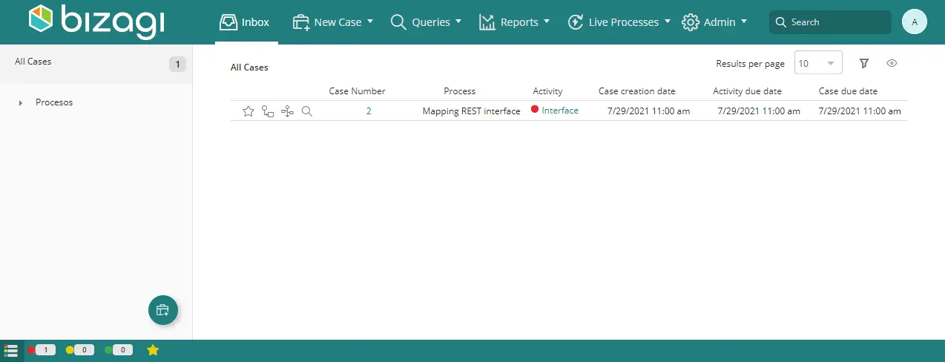This screenshot has width=945, height=362.
Task: Click the Queries magnifier icon
Action: (398, 22)
